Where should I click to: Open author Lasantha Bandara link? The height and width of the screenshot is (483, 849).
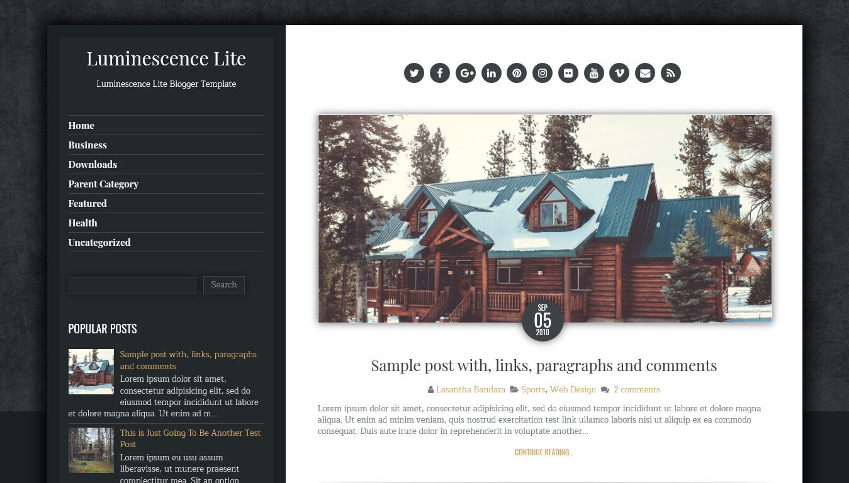pos(471,390)
